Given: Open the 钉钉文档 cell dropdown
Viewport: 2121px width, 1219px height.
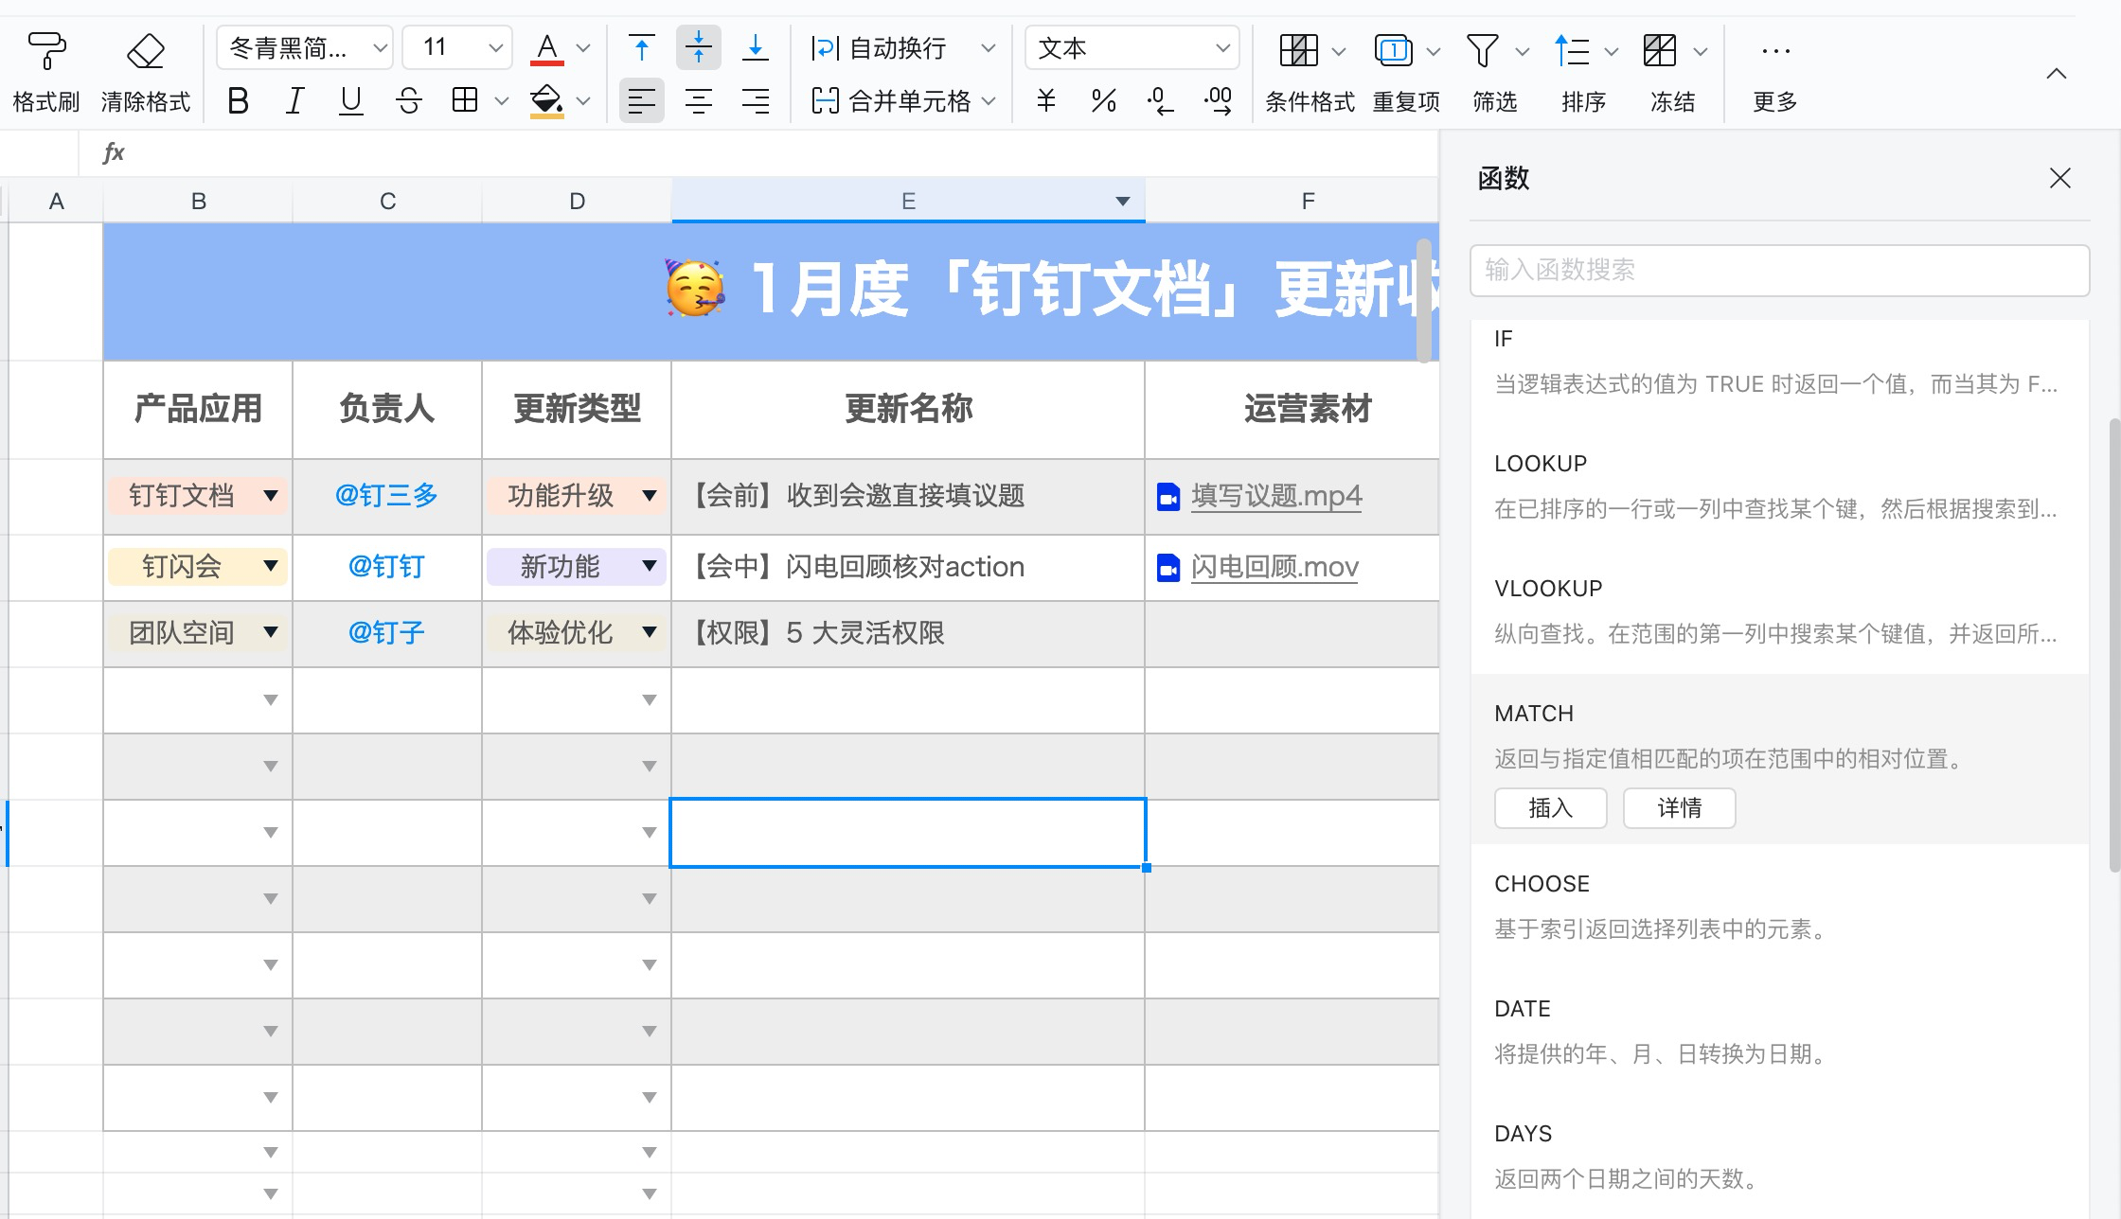Looking at the screenshot, I should tap(273, 495).
